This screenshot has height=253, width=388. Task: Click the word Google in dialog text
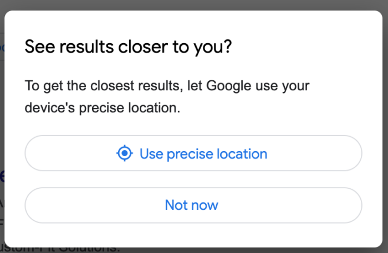click(226, 86)
